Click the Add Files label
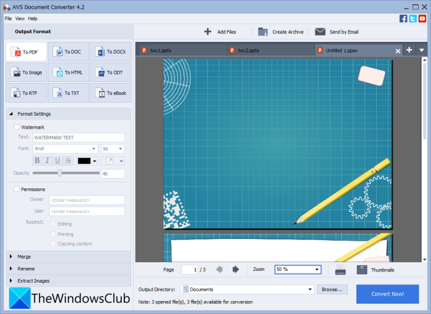 227,32
